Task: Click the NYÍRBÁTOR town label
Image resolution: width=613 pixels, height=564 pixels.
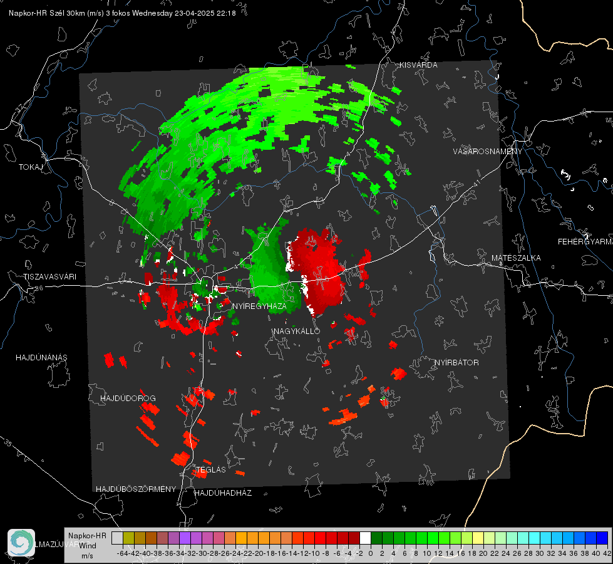Action: tap(456, 363)
